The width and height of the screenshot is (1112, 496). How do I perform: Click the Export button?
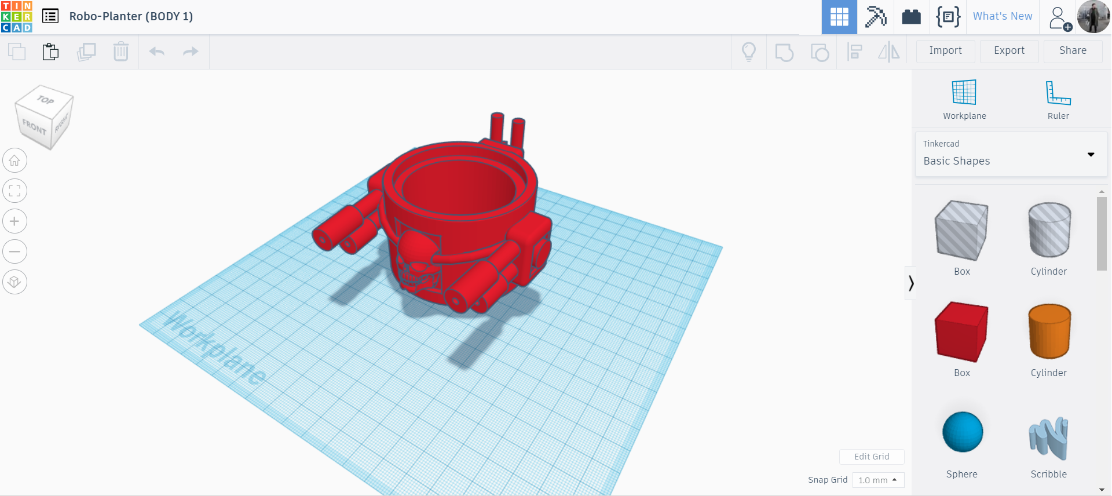pyautogui.click(x=1009, y=51)
